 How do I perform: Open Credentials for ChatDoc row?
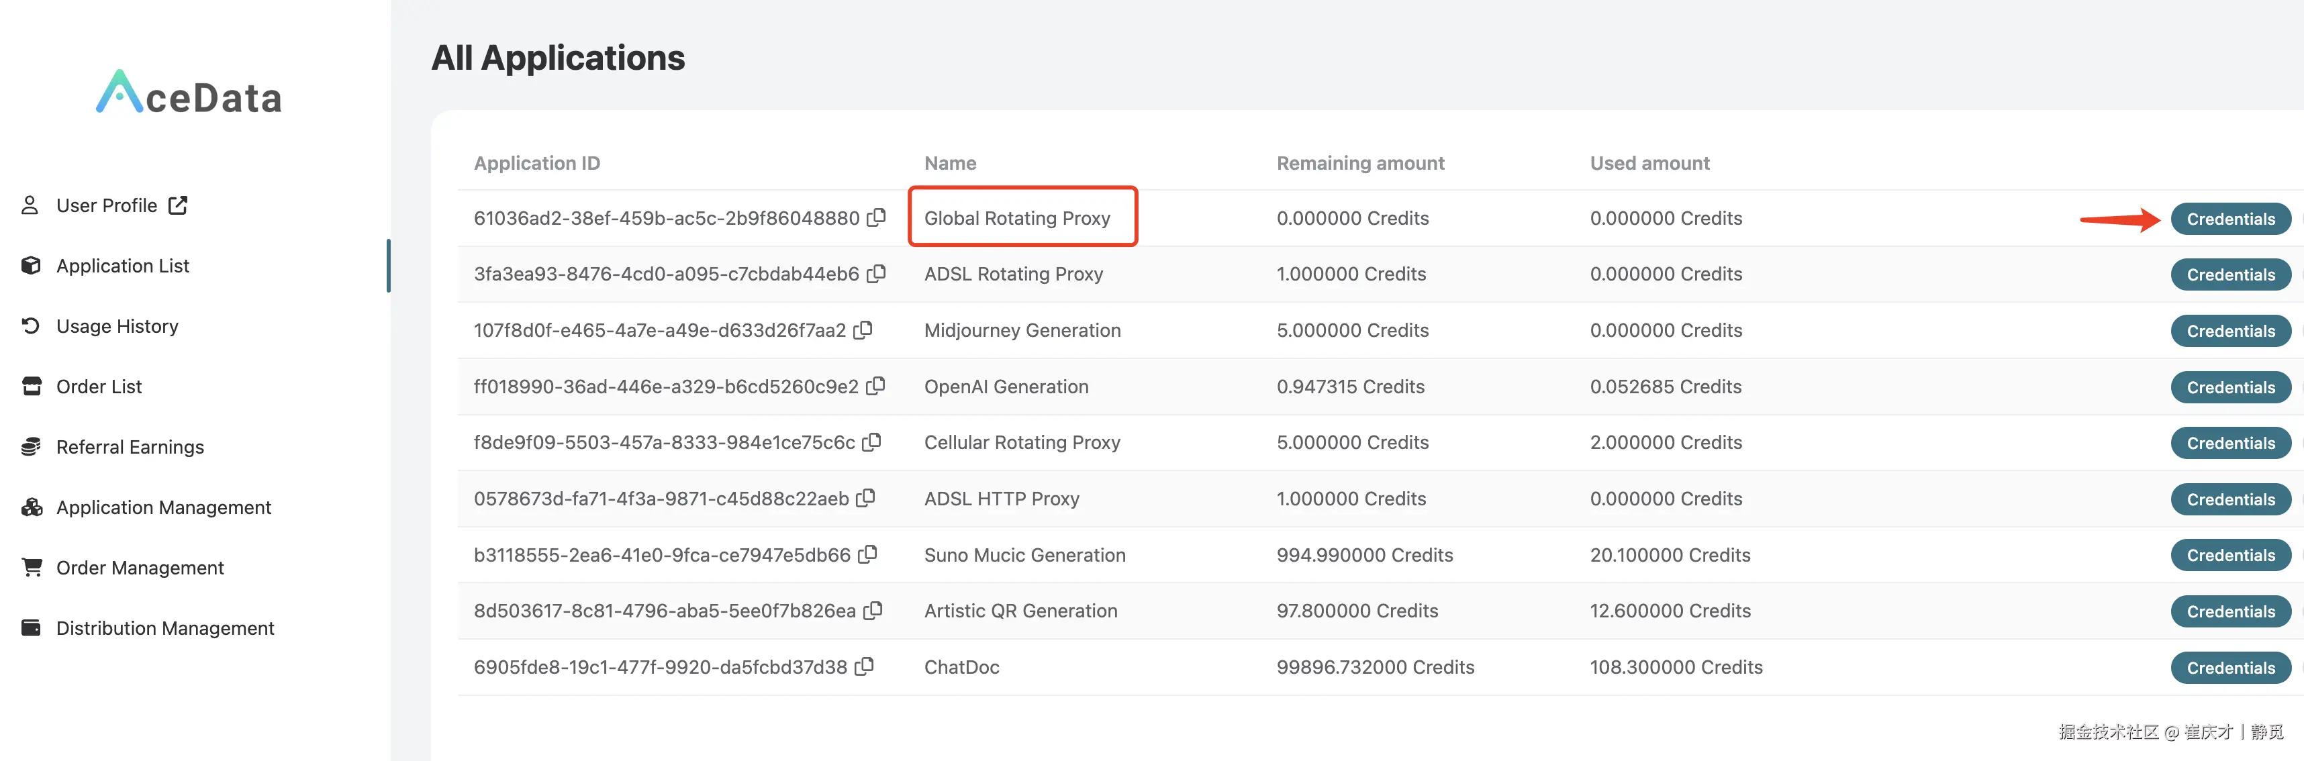tap(2229, 667)
